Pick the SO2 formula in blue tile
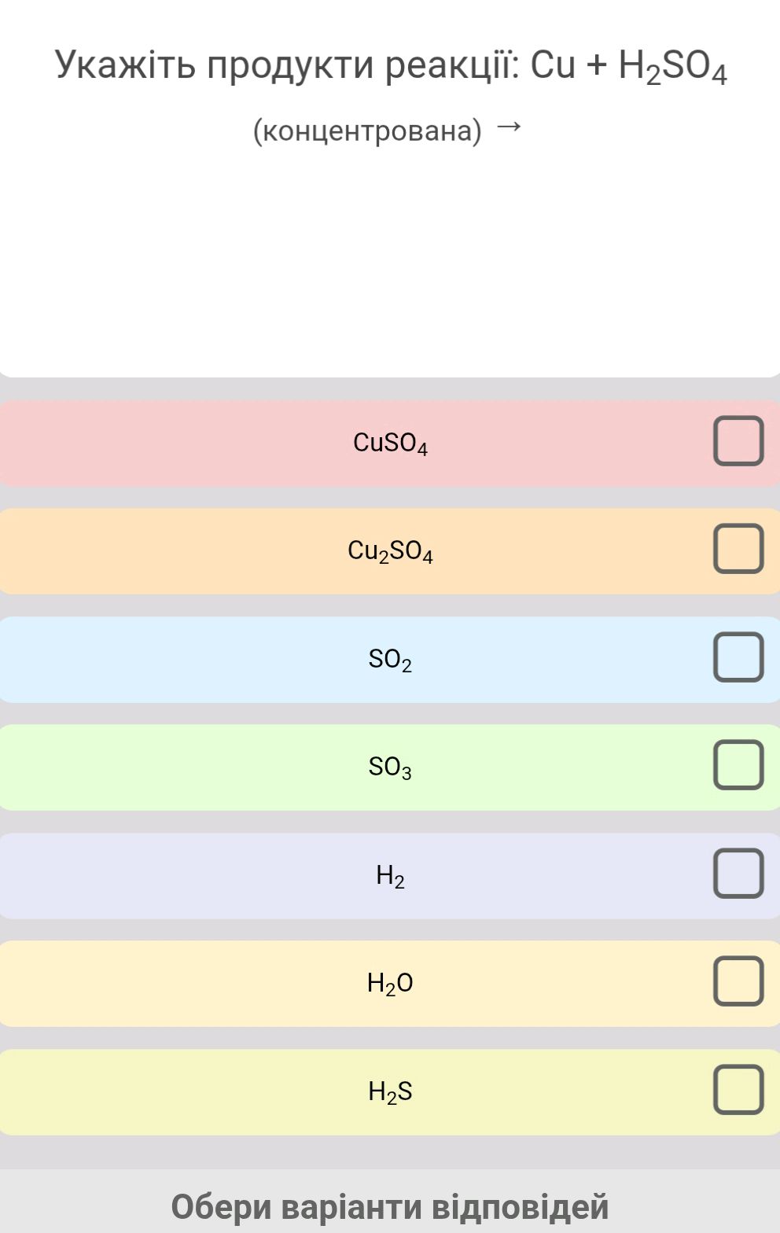This screenshot has height=1233, width=780. (390, 659)
